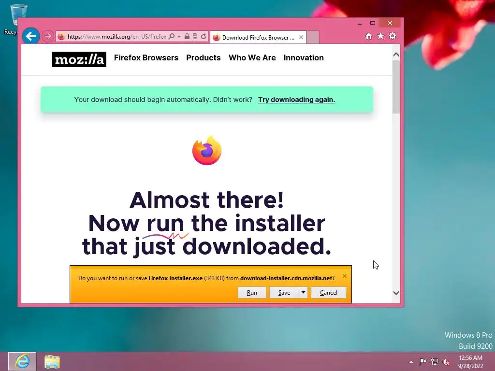Close the Download Firefox Browser tab
Screen dimensions: 495x371
click(x=301, y=37)
